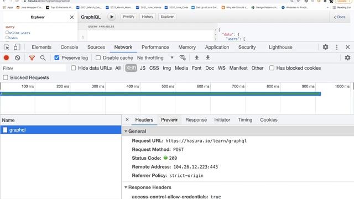Filter requests by Font

click(197, 68)
